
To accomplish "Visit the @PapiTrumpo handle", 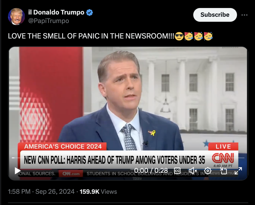I will tap(49, 21).
